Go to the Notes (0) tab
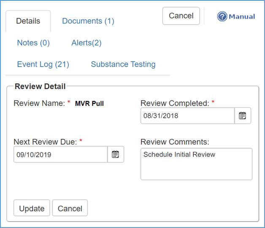 coord(33,43)
